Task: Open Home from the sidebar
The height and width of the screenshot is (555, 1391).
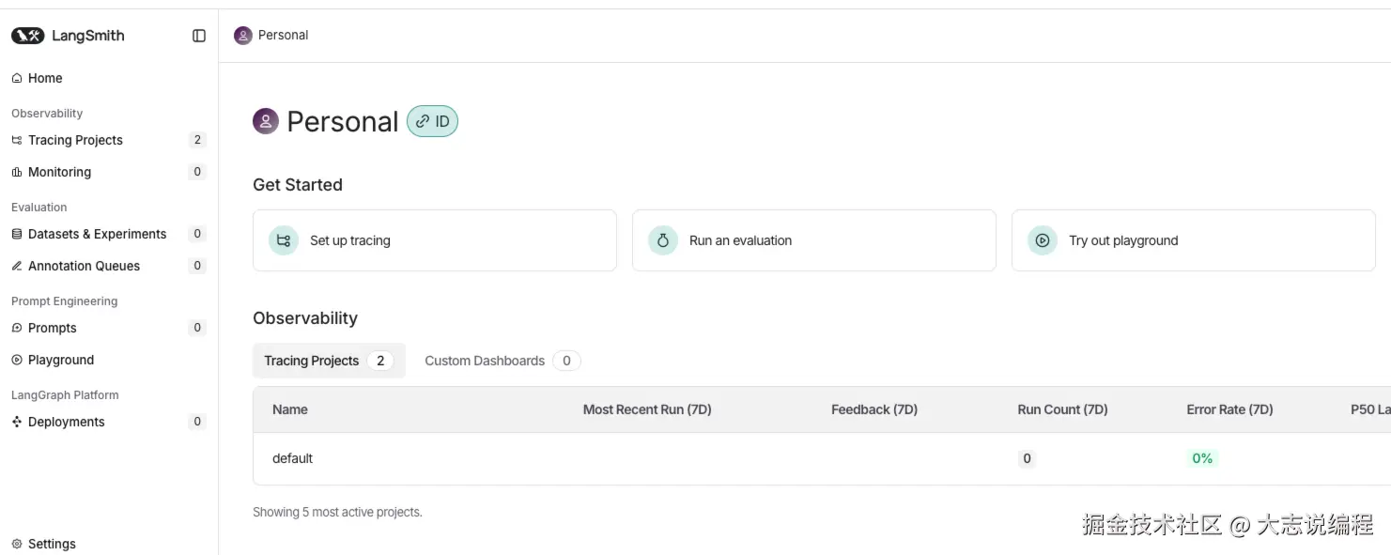Action: point(44,78)
